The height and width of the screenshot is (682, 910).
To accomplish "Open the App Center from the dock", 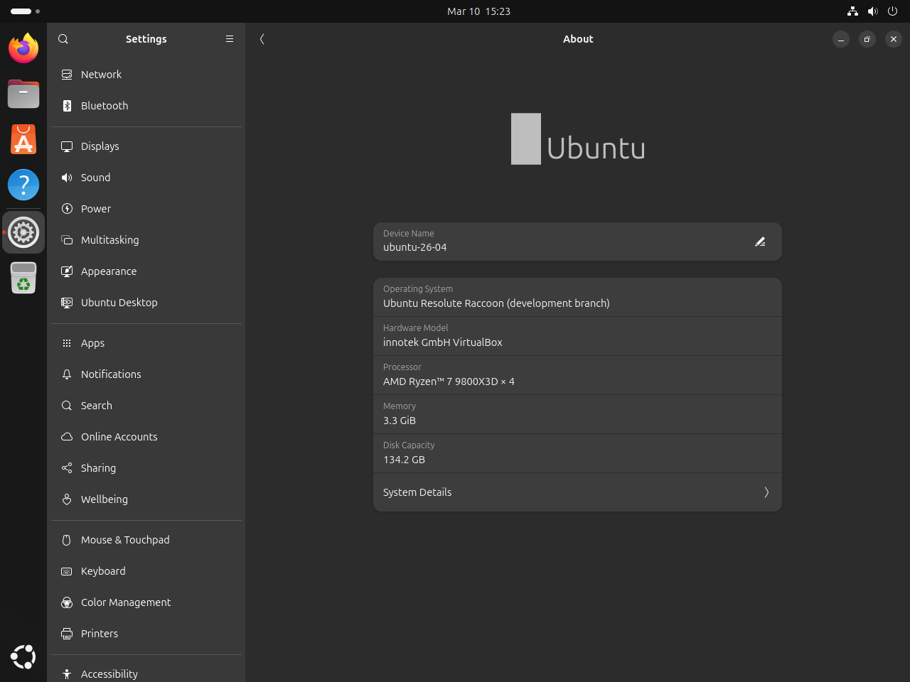I will pyautogui.click(x=23, y=139).
